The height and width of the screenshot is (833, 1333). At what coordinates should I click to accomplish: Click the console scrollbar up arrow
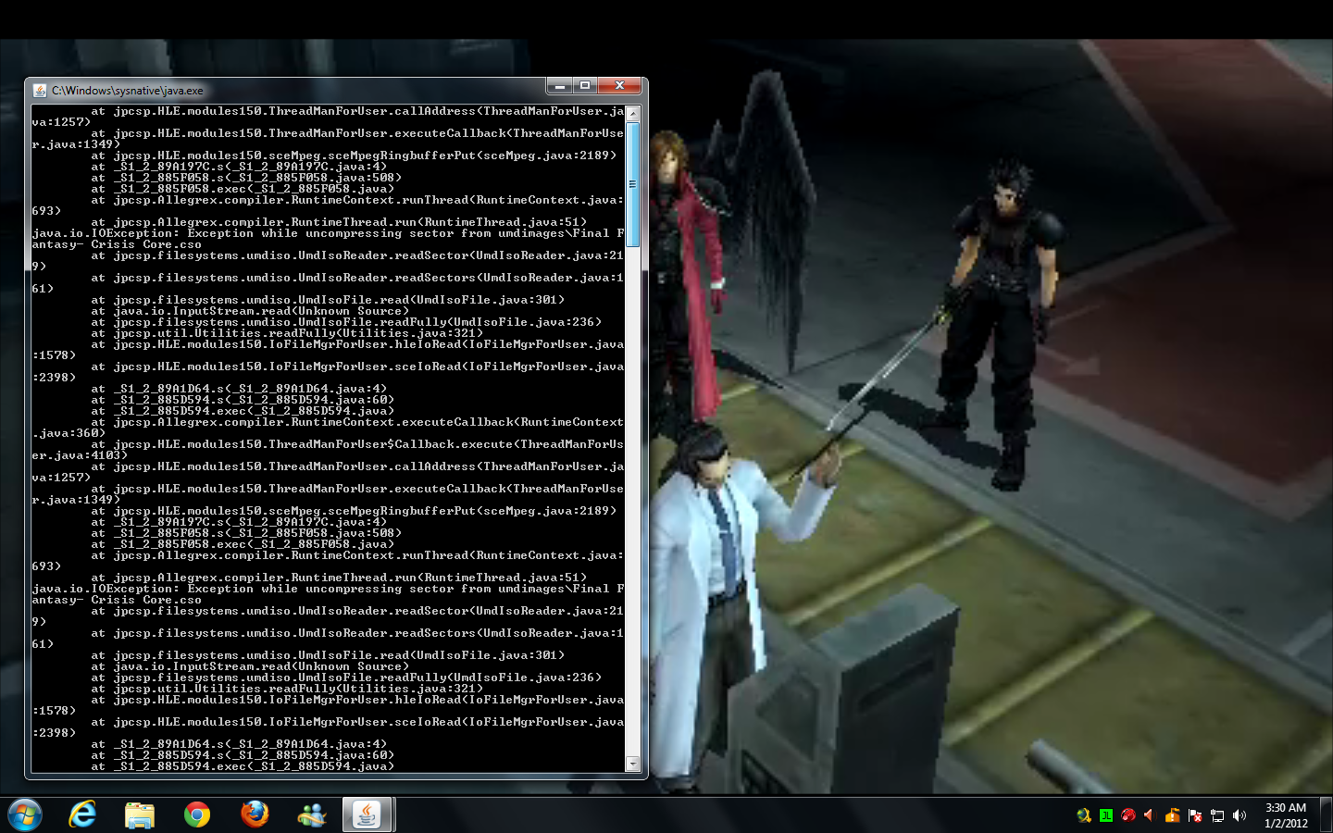633,114
